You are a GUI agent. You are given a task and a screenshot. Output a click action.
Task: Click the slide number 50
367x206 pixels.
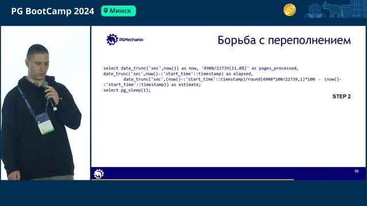(357, 171)
